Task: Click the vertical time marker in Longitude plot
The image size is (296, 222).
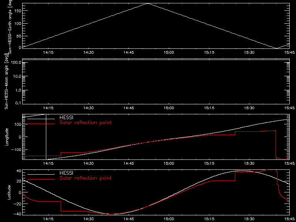Action: pyautogui.click(x=46, y=137)
